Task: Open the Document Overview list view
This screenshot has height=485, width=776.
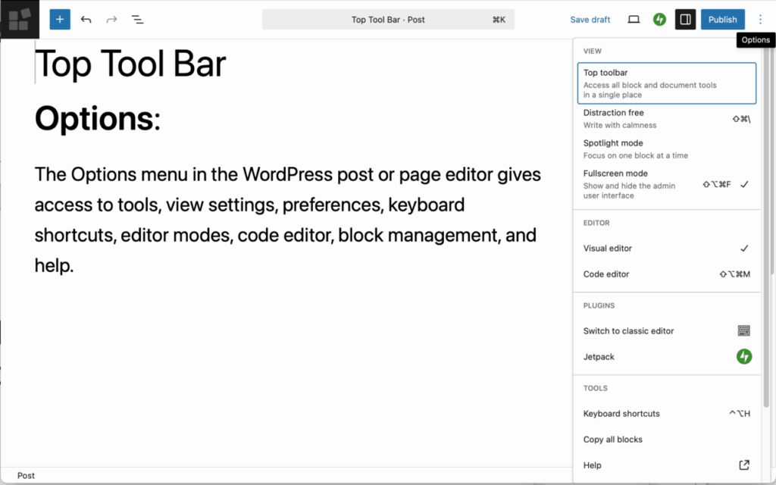Action: (x=137, y=19)
